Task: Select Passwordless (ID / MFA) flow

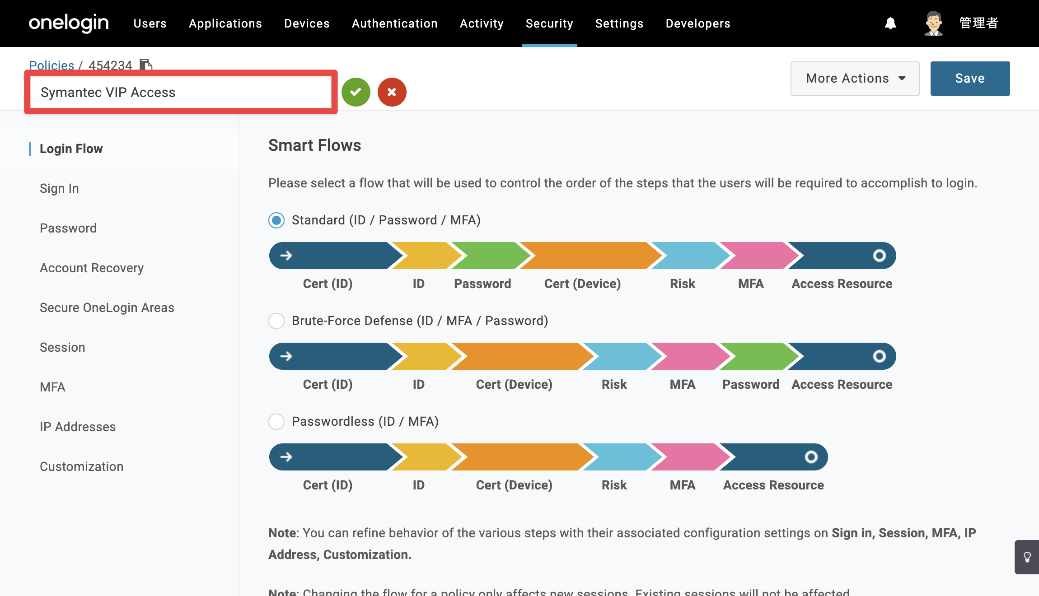Action: point(276,422)
